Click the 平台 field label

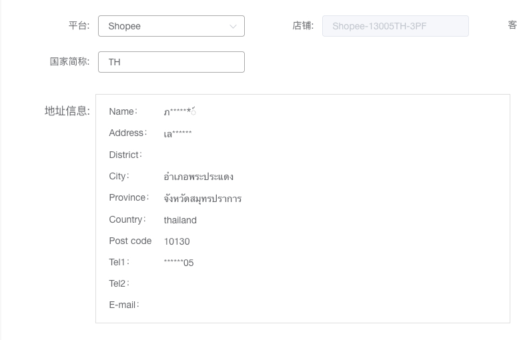click(x=79, y=26)
